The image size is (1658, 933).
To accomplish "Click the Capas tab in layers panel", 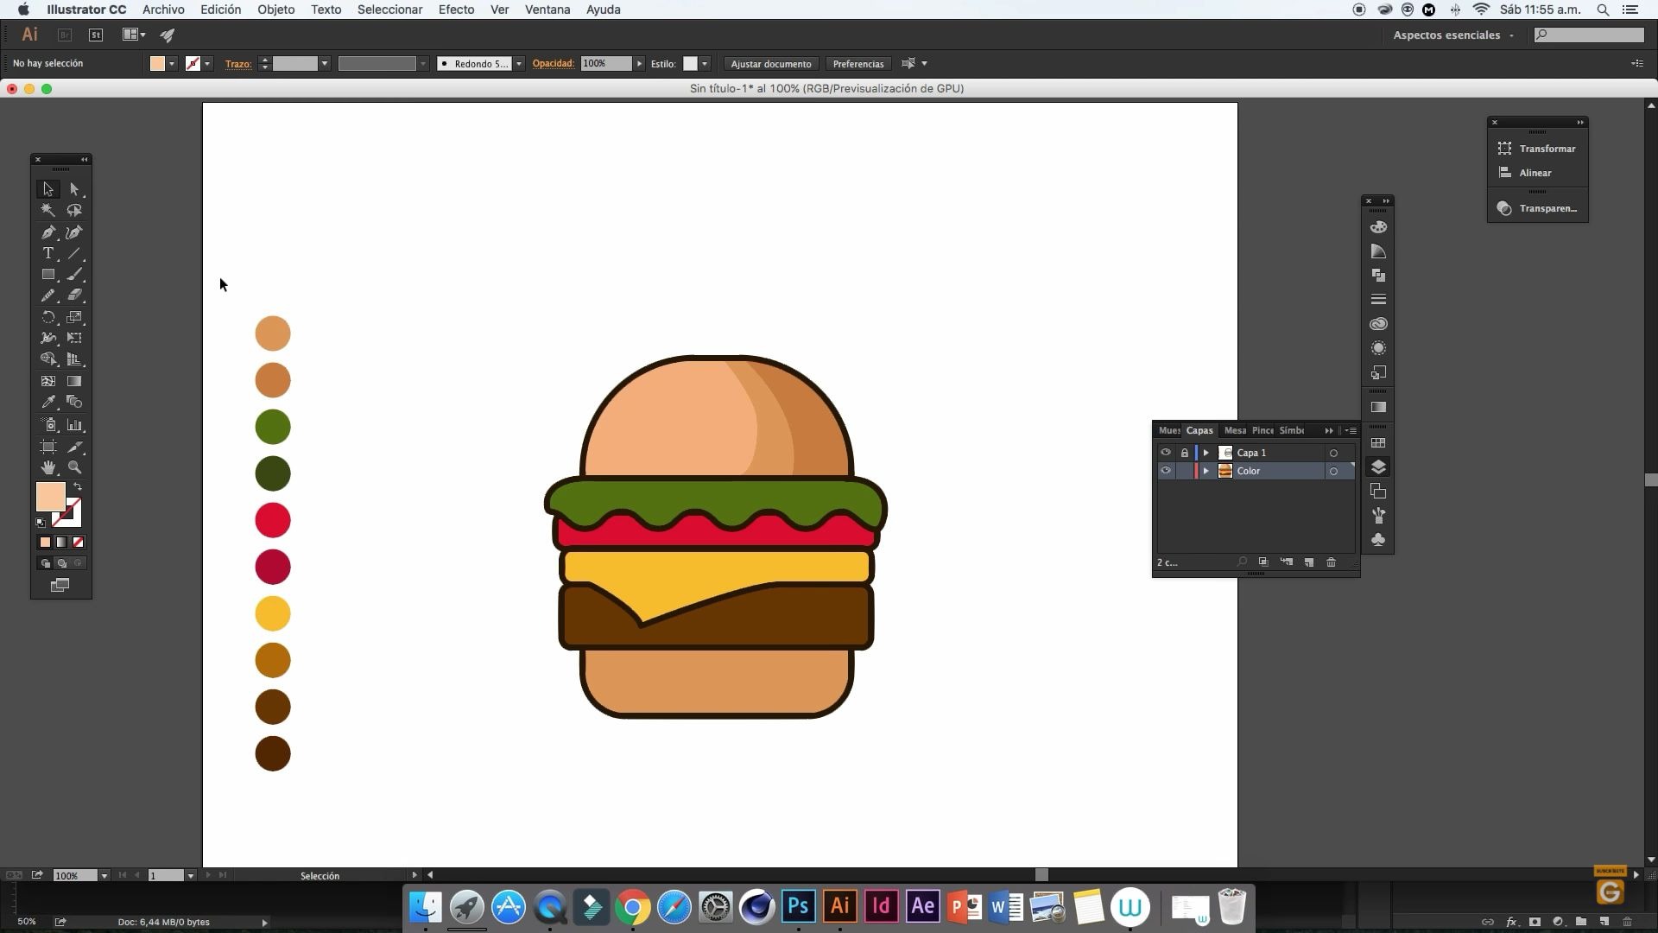I will pyautogui.click(x=1199, y=430).
